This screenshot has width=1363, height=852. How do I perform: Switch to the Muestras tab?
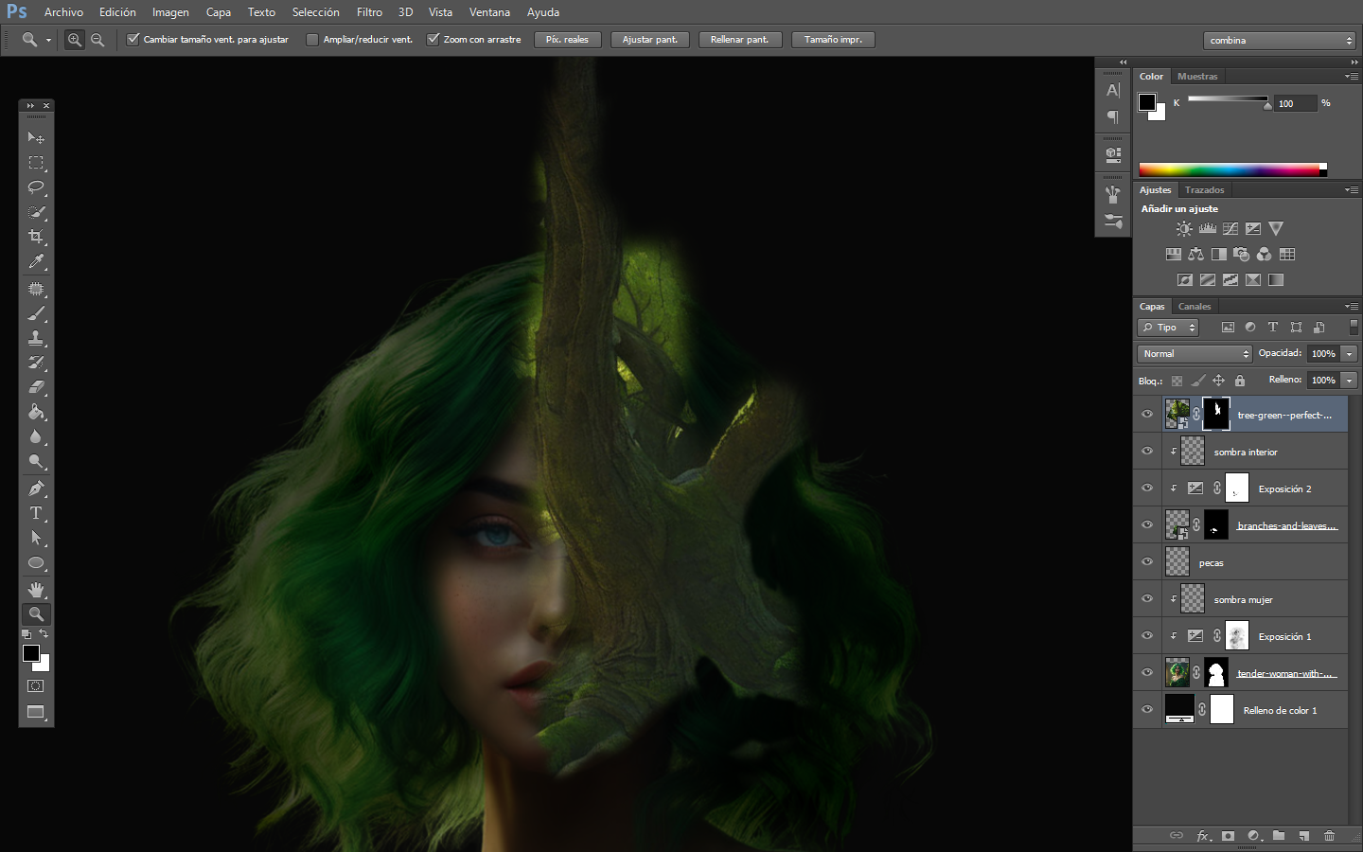point(1197,77)
